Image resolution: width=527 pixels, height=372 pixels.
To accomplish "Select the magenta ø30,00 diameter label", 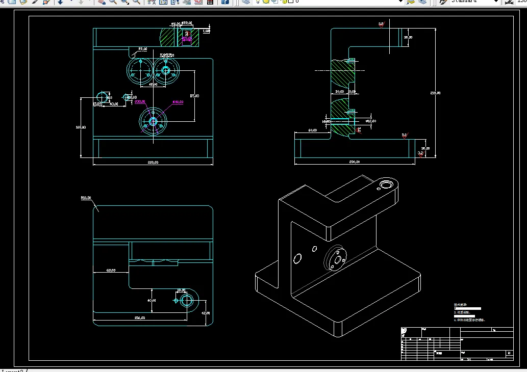I will [x=140, y=101].
